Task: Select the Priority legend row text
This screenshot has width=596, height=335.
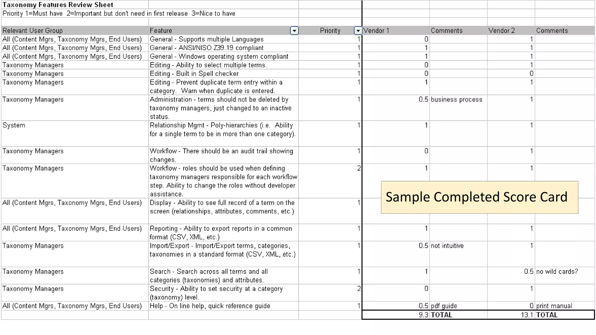Action: [119, 13]
